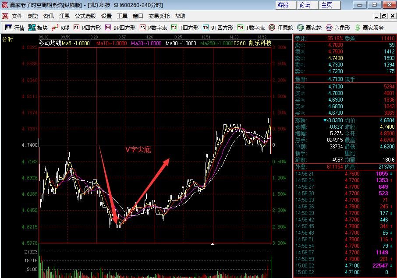Restore the inner chart window
This screenshot has height=278, width=397.
[384, 16]
